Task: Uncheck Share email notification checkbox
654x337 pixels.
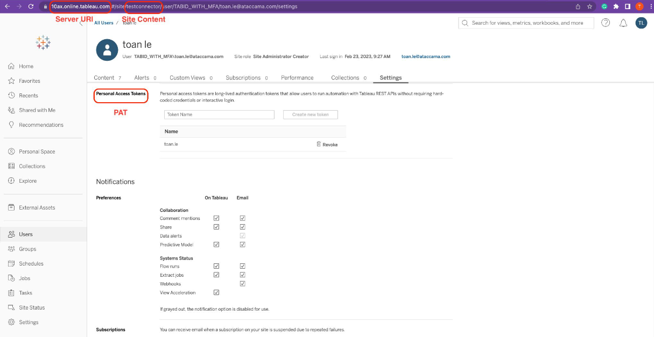Action: pos(243,227)
